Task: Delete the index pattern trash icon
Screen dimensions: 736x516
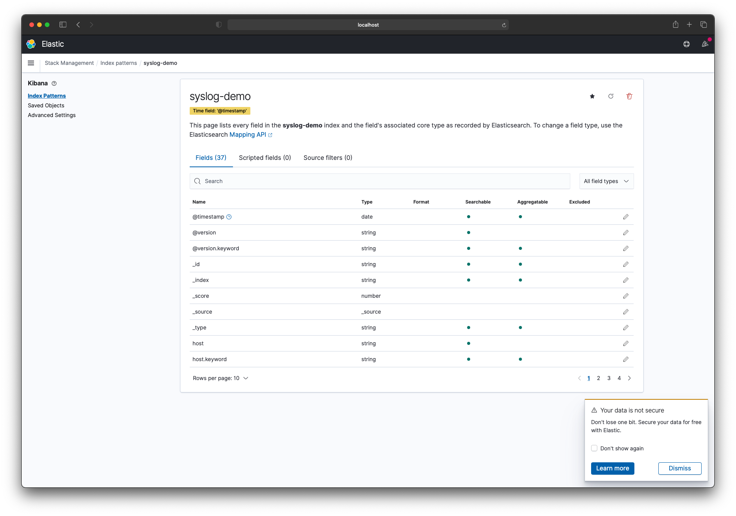Action: click(x=629, y=96)
